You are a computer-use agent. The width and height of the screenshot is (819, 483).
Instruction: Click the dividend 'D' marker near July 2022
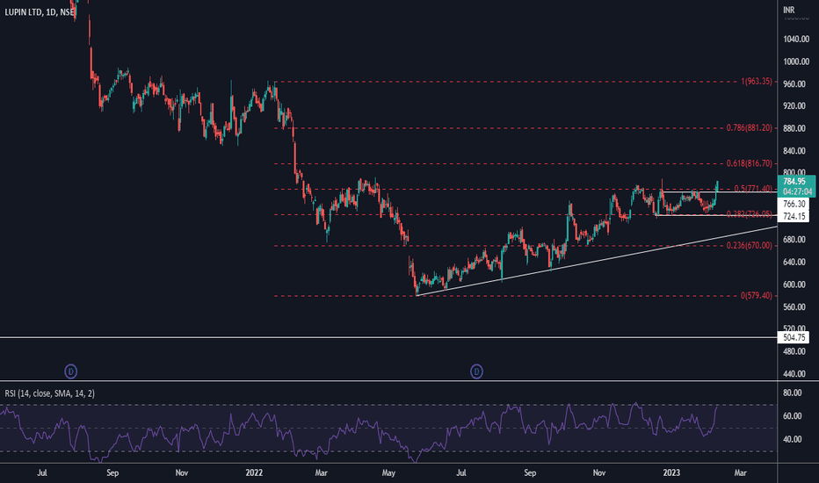click(476, 371)
